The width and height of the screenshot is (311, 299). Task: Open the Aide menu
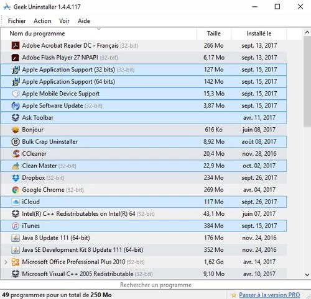(x=84, y=21)
